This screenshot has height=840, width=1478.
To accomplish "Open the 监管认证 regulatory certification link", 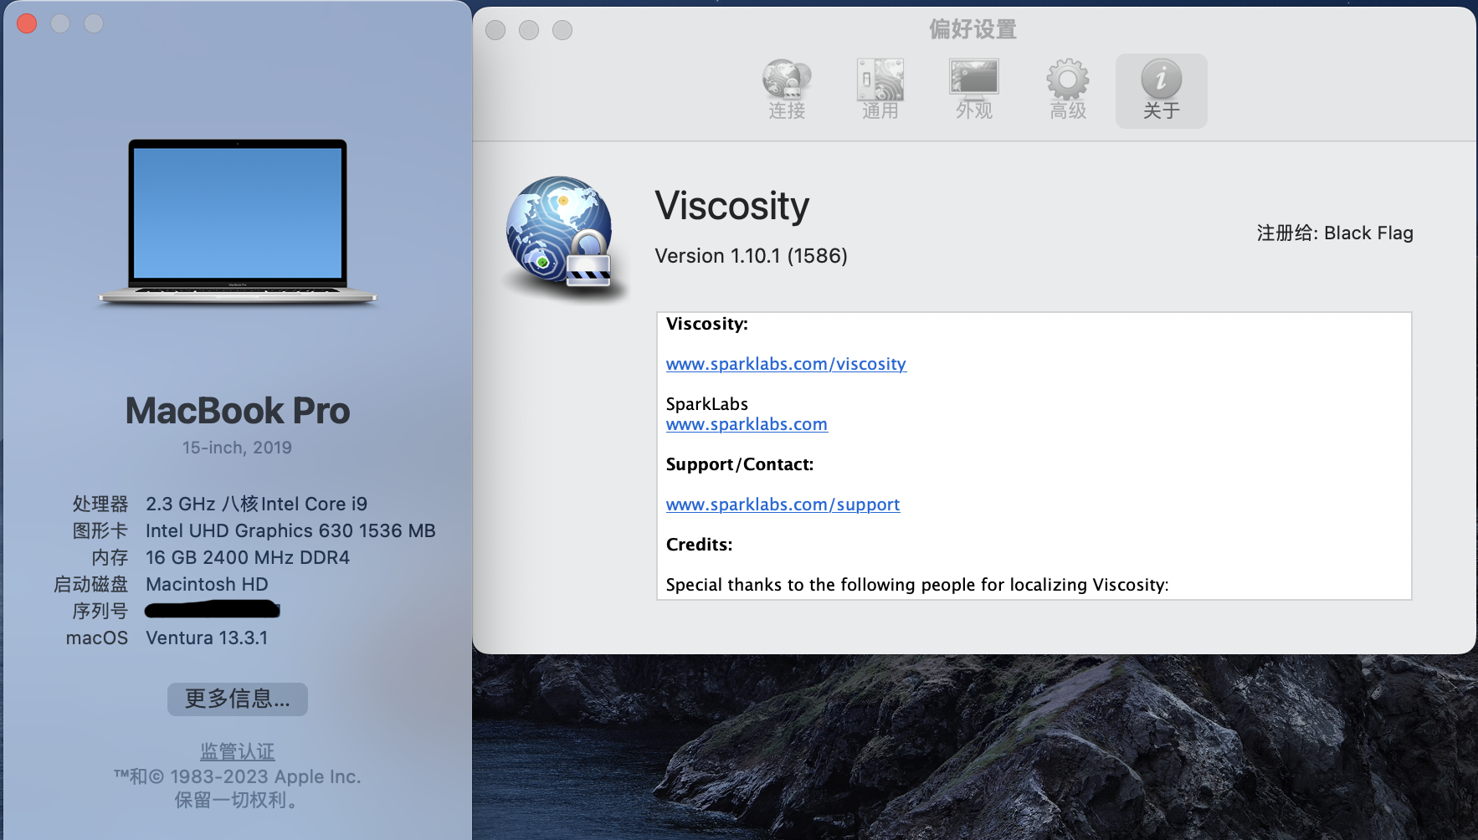I will 238,751.
